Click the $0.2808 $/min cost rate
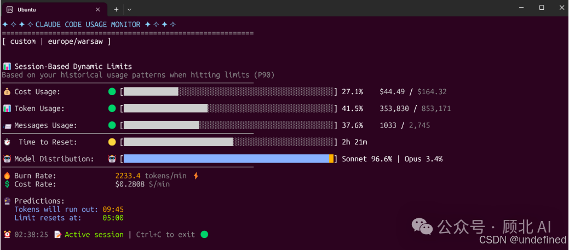The image size is (569, 250). click(x=142, y=184)
